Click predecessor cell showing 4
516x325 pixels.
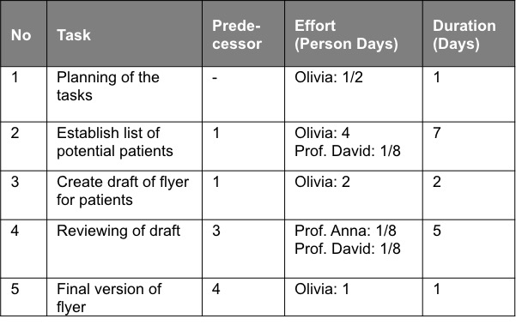(x=243, y=297)
